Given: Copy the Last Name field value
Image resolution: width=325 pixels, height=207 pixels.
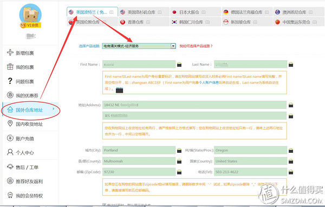Looking at the screenshot, I should click(291, 64).
